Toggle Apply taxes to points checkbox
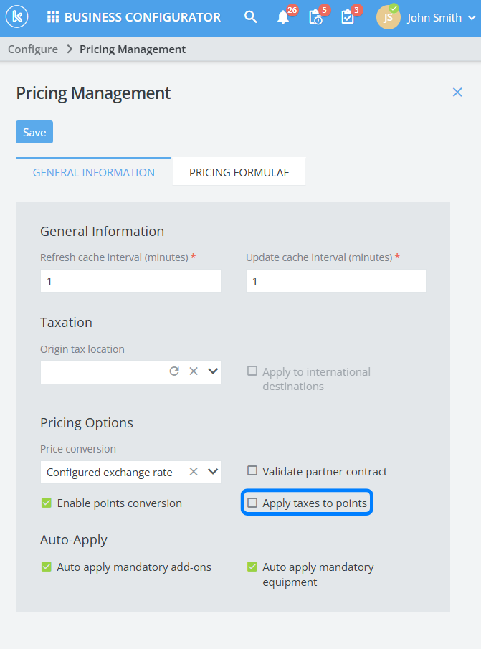 coord(252,503)
